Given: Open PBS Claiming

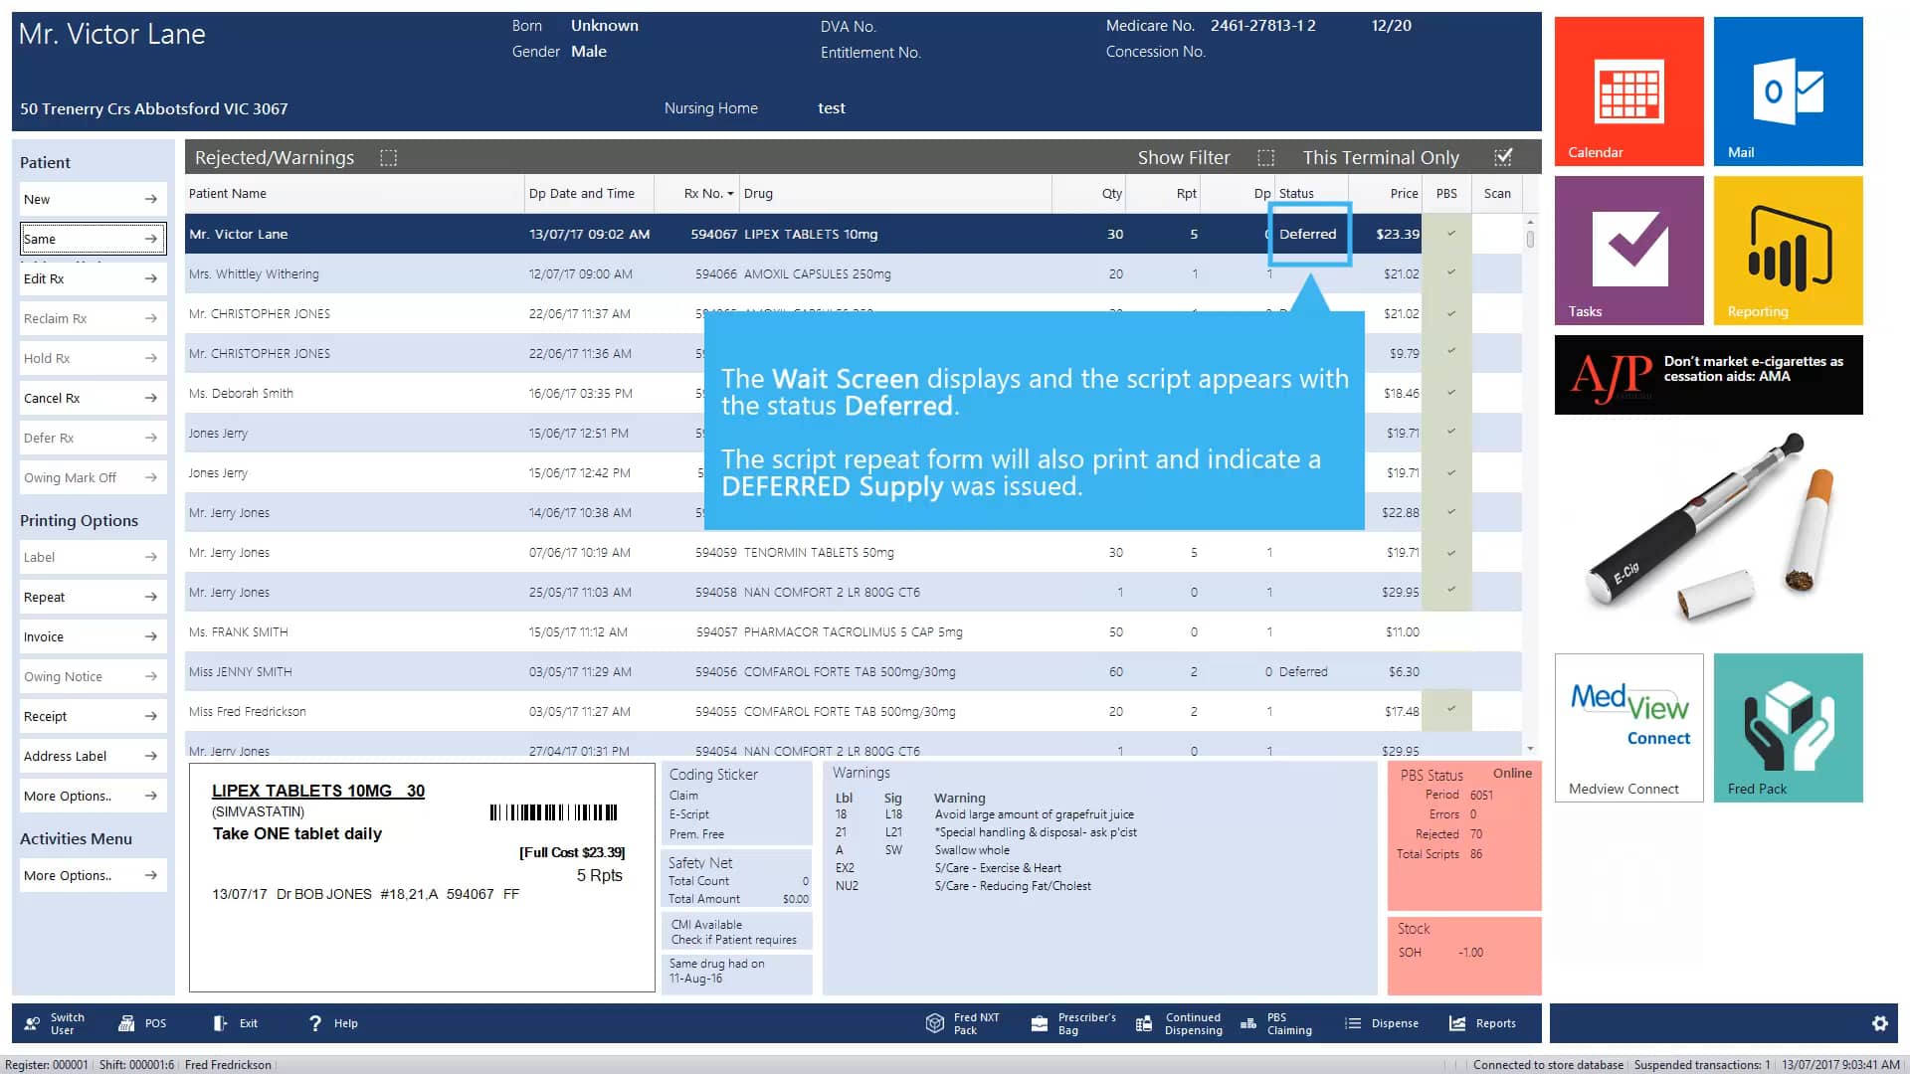Looking at the screenshot, I should click(1278, 1022).
